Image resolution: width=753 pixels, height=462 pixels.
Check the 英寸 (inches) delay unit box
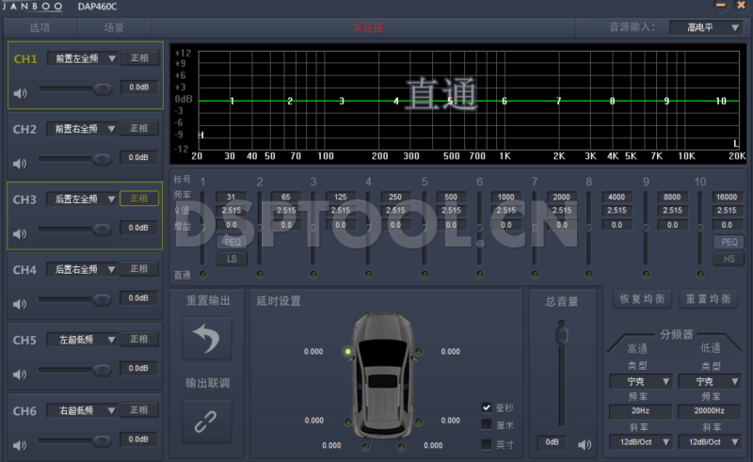487,443
